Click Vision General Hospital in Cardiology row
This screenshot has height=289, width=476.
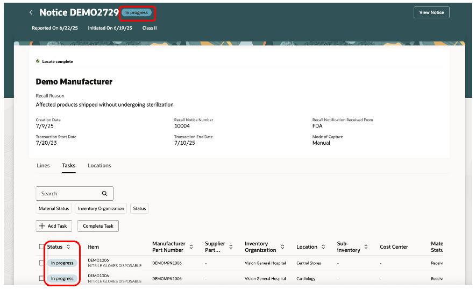265,279
